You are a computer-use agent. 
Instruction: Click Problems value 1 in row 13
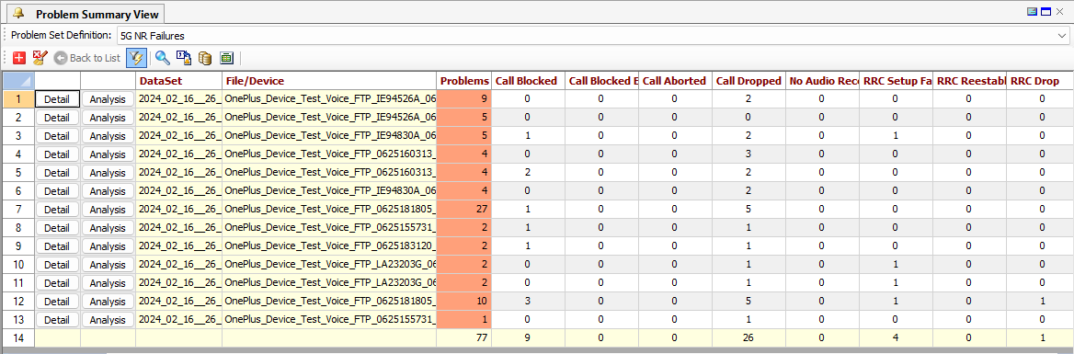(x=463, y=320)
